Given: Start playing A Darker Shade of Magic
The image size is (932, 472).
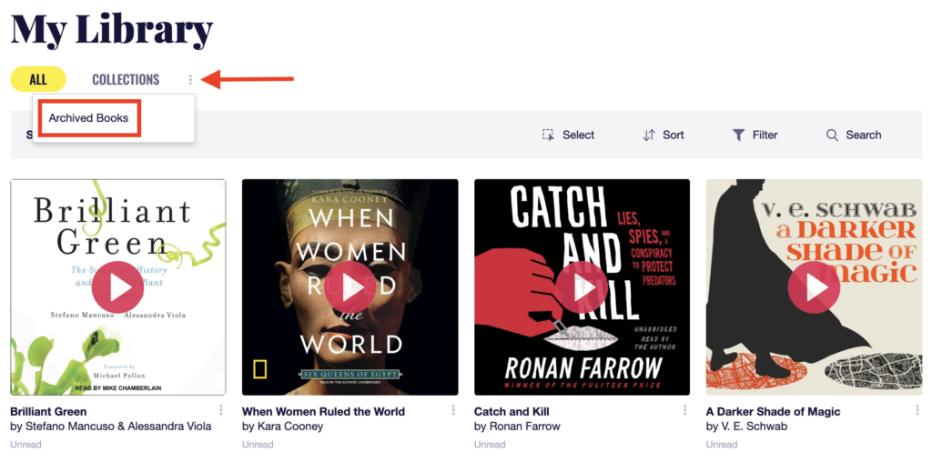Looking at the screenshot, I should [x=814, y=287].
